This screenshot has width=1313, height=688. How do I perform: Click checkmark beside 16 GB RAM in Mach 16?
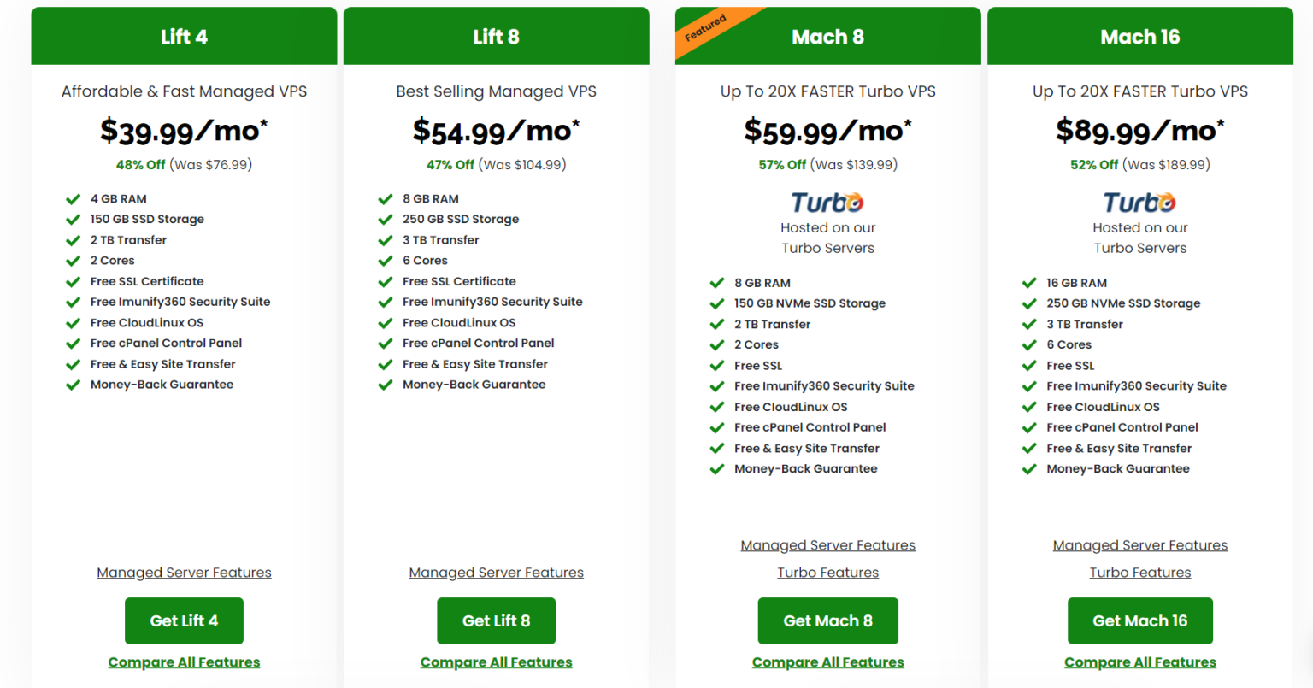[1029, 283]
